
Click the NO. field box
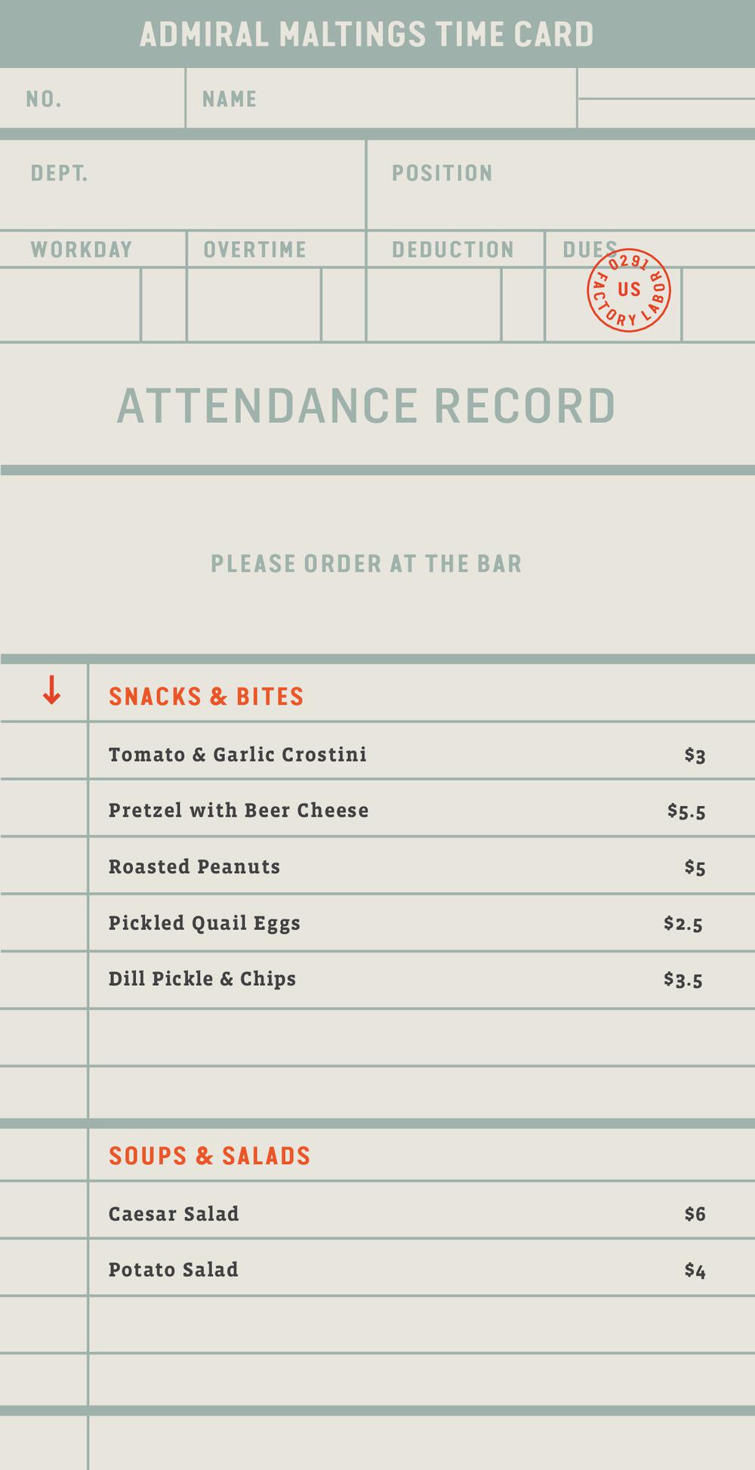92,99
